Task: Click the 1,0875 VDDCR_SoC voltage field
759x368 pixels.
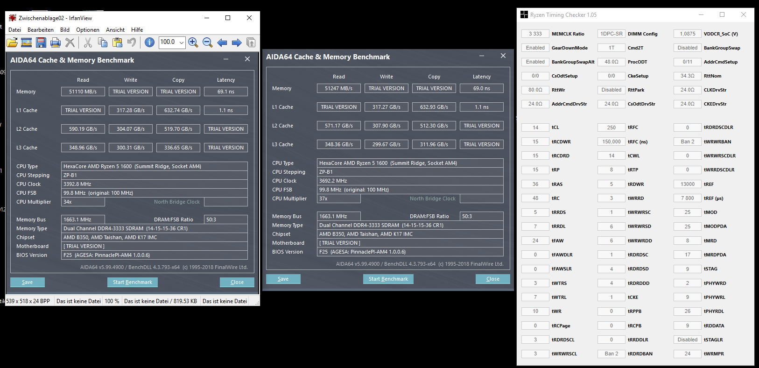Action: click(688, 34)
